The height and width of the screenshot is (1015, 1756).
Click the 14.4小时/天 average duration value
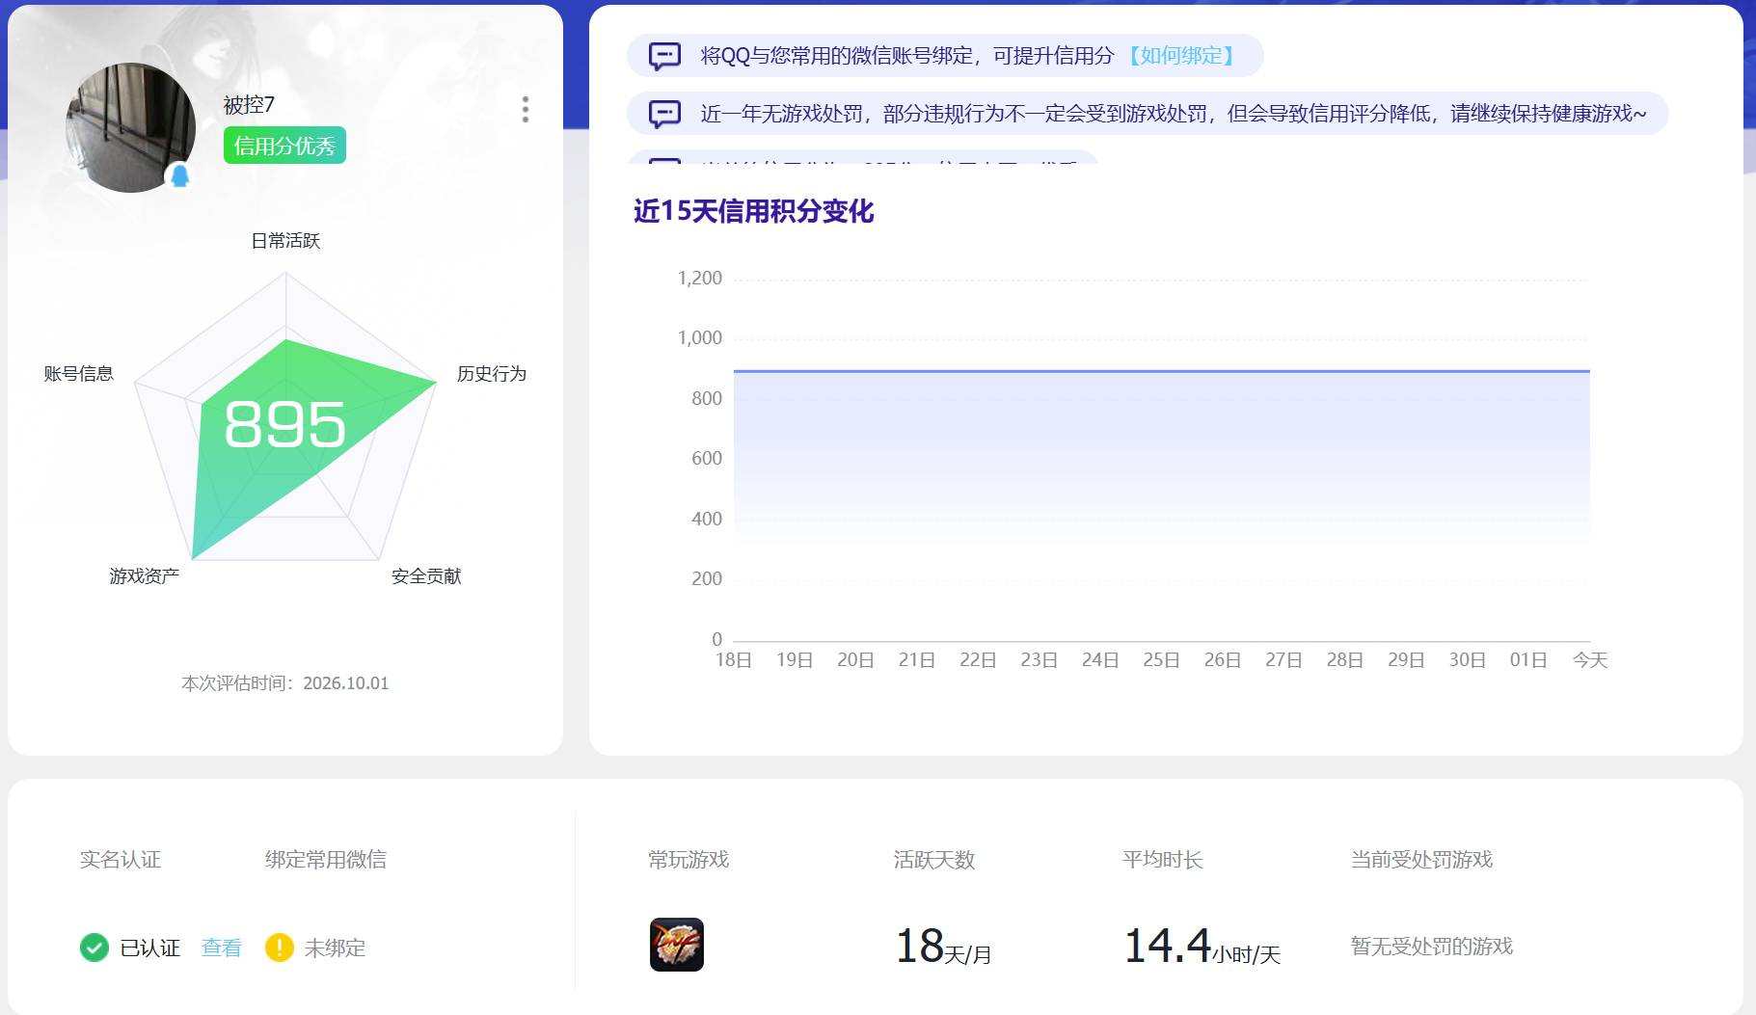click(1202, 947)
